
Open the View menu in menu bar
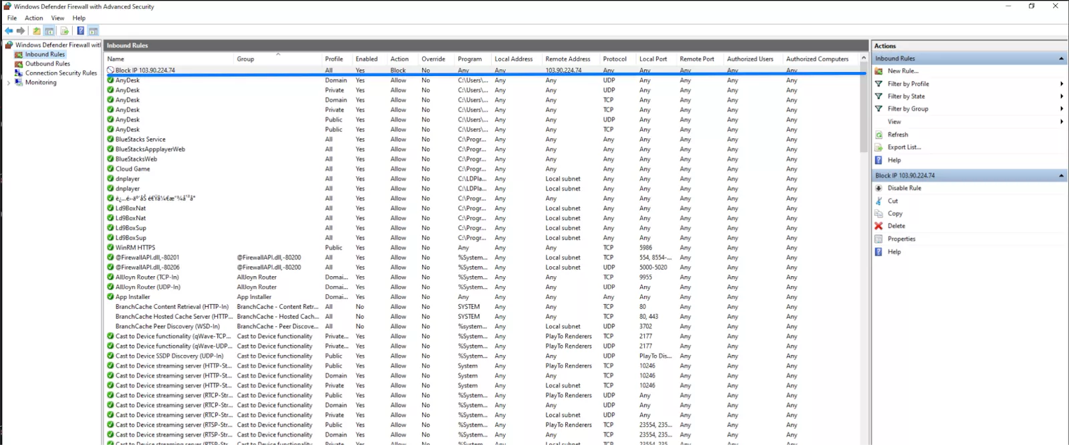[x=58, y=18]
